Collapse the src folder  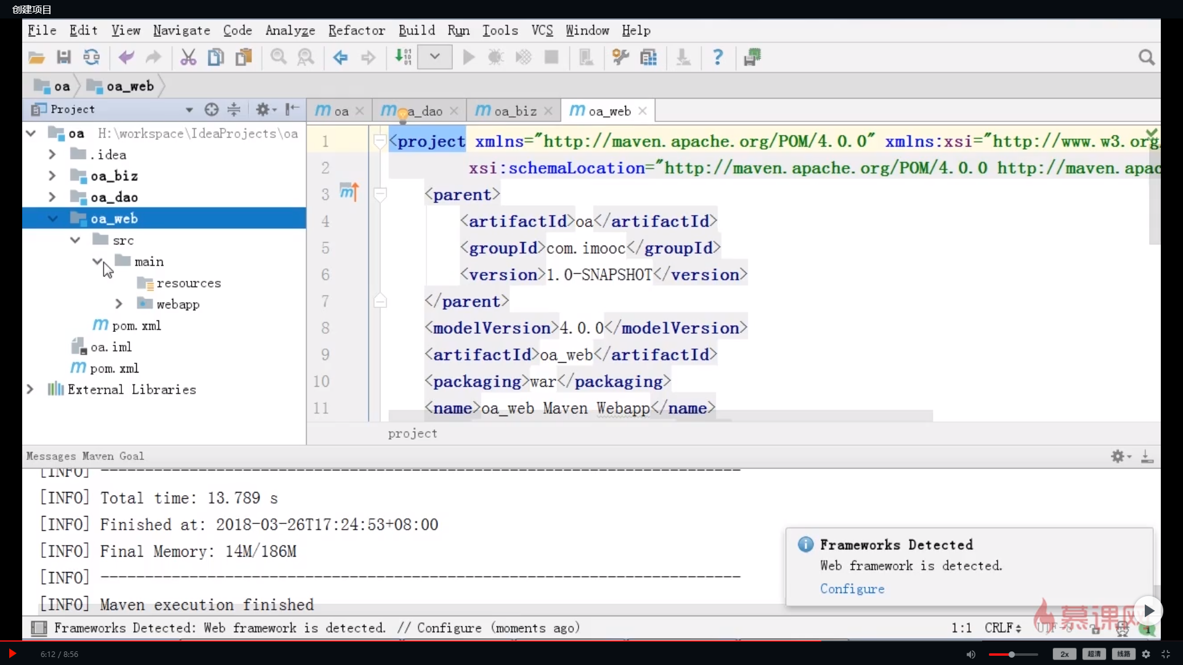pos(75,240)
